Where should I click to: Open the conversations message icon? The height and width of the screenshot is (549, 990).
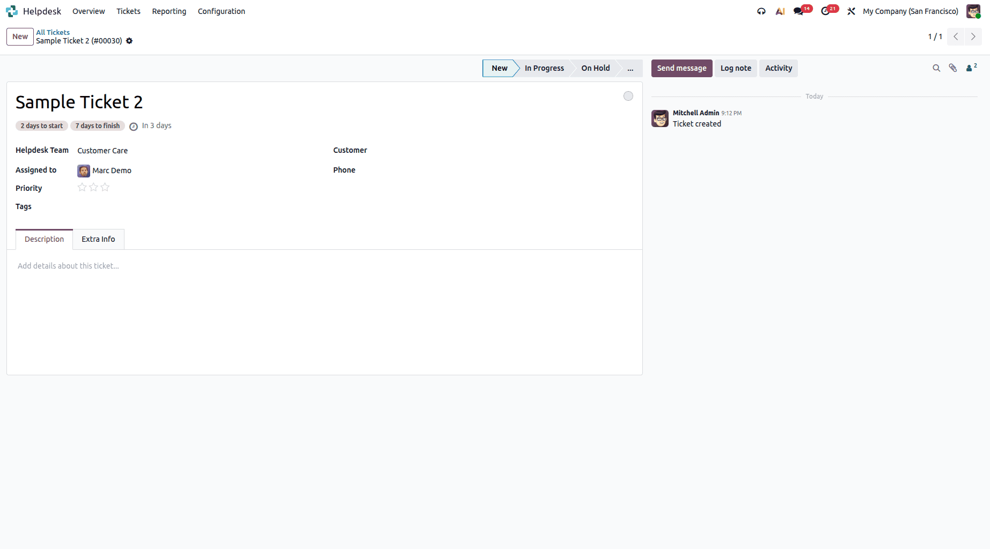[799, 11]
